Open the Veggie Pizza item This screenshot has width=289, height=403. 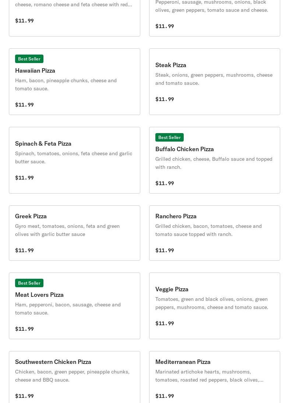tap(172, 289)
